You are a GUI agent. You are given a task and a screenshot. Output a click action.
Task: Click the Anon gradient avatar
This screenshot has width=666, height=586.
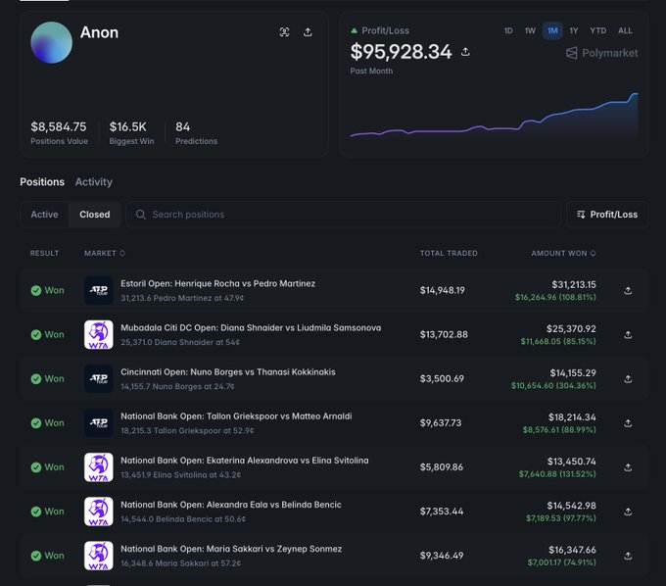coord(51,42)
